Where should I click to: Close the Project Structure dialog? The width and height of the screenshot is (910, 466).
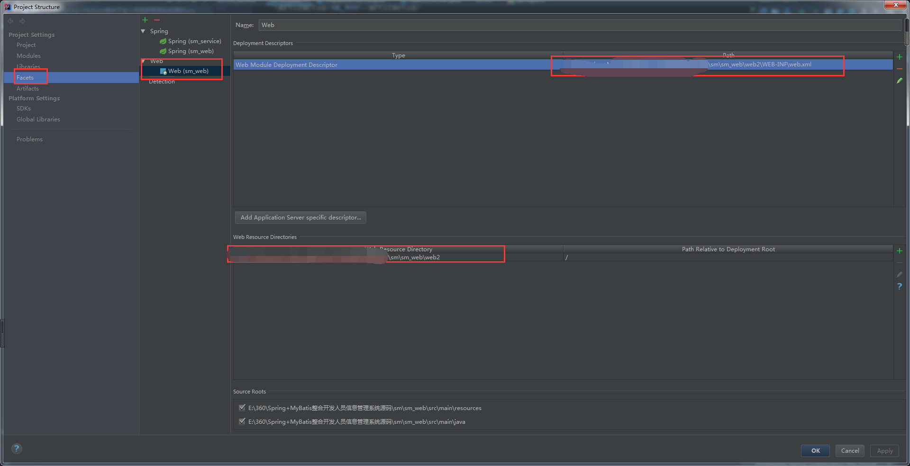tap(896, 5)
